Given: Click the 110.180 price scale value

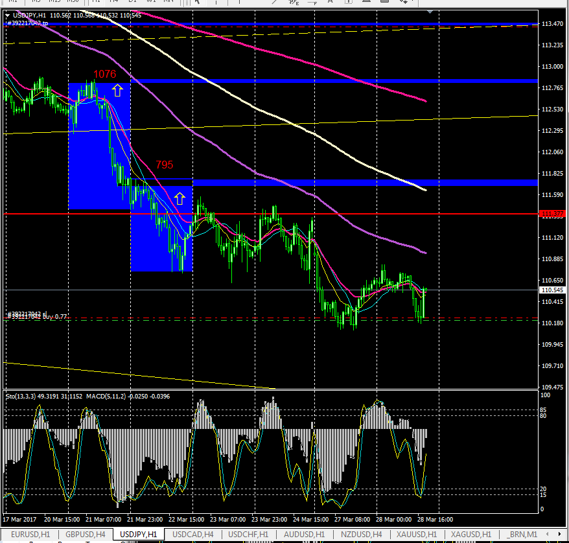Looking at the screenshot, I should (552, 323).
